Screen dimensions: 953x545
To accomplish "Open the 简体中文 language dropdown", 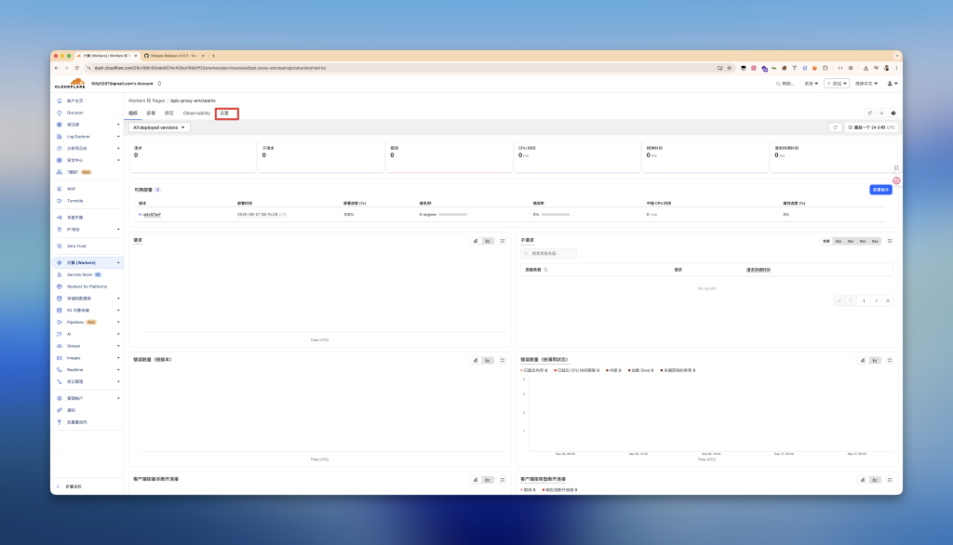I will [x=867, y=83].
